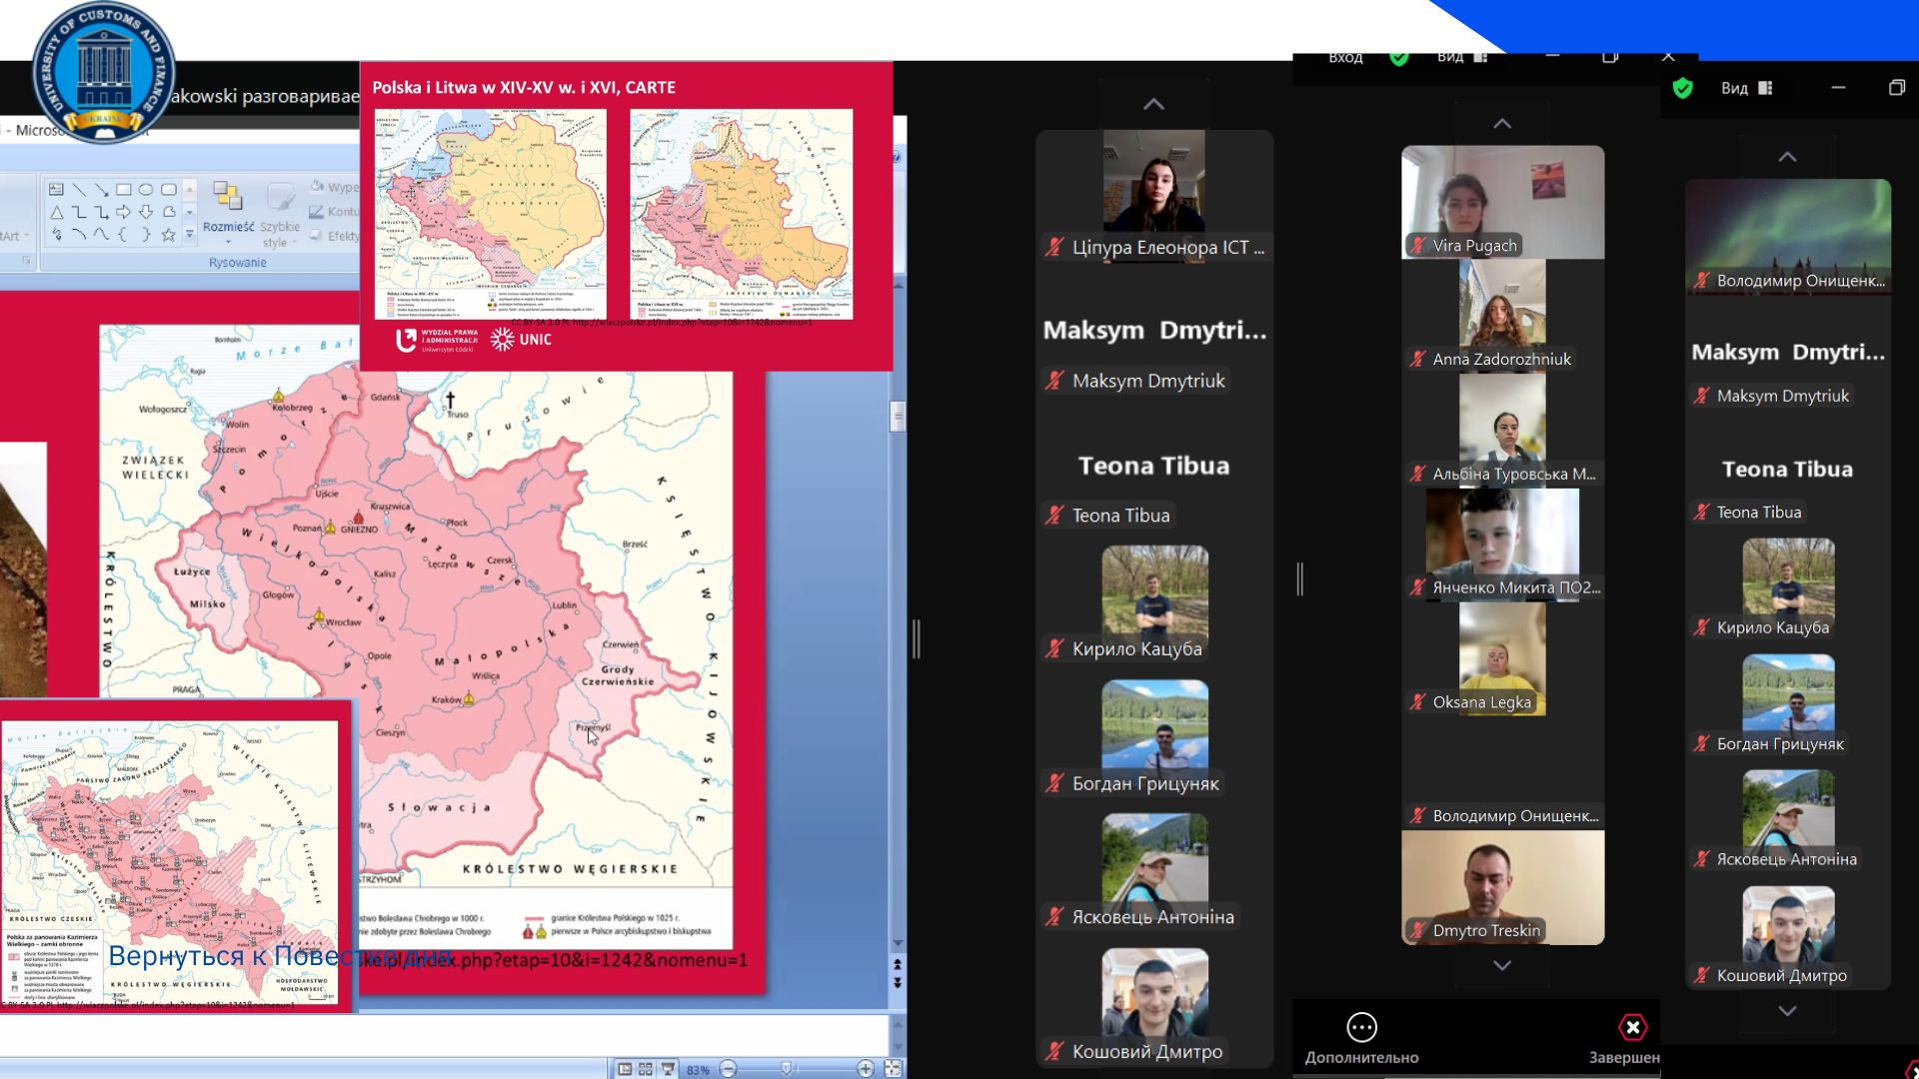
Task: Select the Left Brace shape
Action: pos(124,235)
